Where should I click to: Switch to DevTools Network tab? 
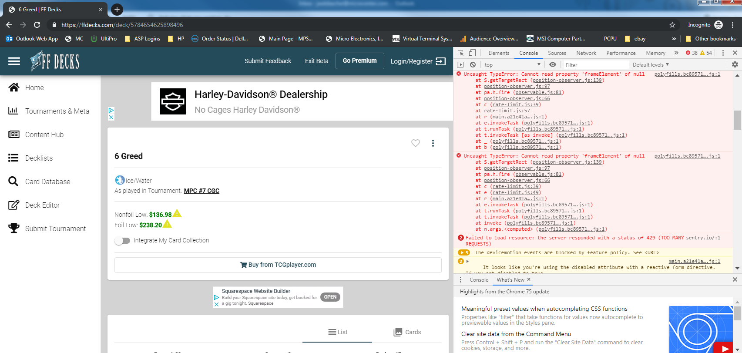click(586, 53)
